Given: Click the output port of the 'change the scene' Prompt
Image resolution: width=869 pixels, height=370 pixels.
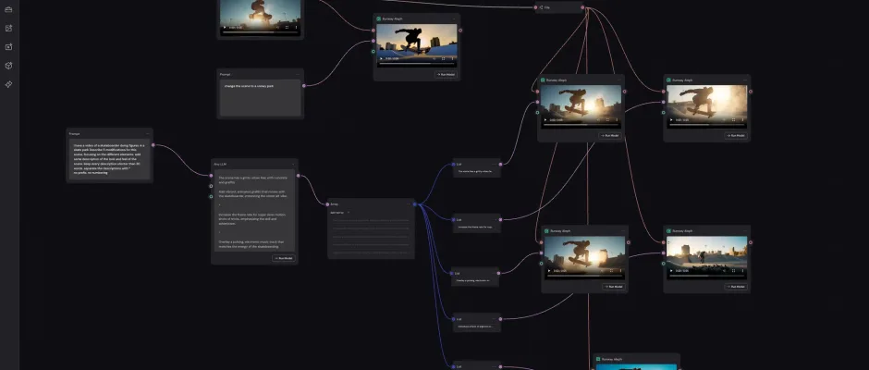Looking at the screenshot, I should pos(304,85).
